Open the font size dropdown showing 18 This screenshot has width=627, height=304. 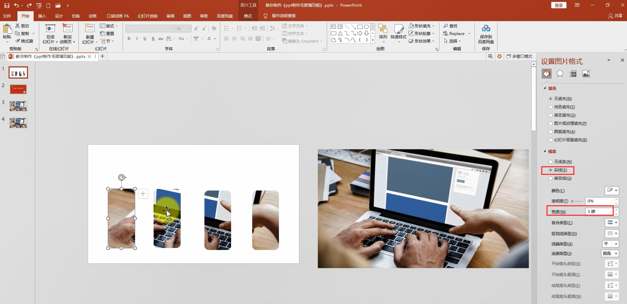[x=189, y=28]
